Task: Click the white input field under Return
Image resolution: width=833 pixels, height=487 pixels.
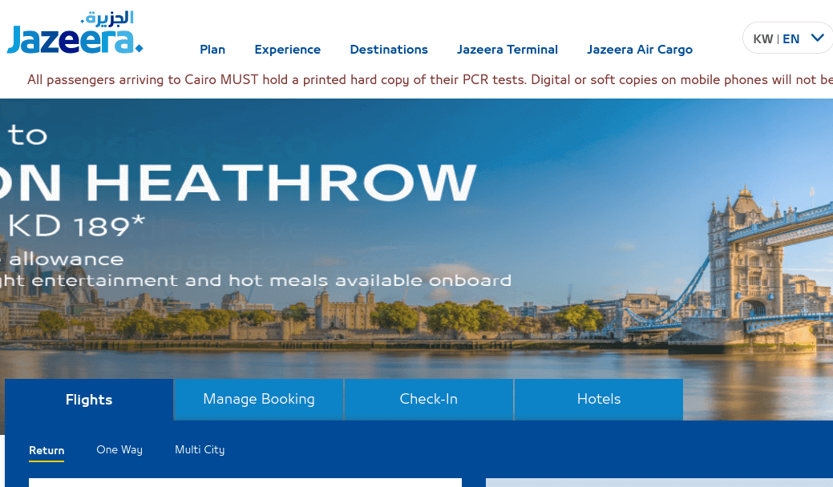Action: point(245,482)
